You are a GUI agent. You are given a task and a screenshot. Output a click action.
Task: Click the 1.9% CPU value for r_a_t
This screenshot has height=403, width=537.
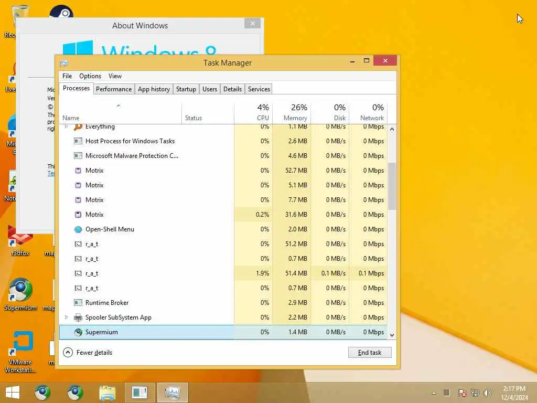[262, 273]
